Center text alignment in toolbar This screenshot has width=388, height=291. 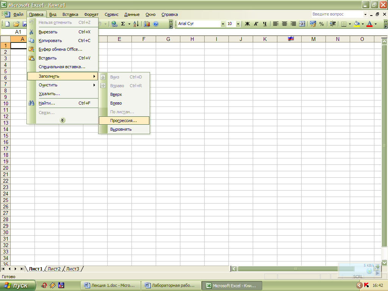pos(285,24)
